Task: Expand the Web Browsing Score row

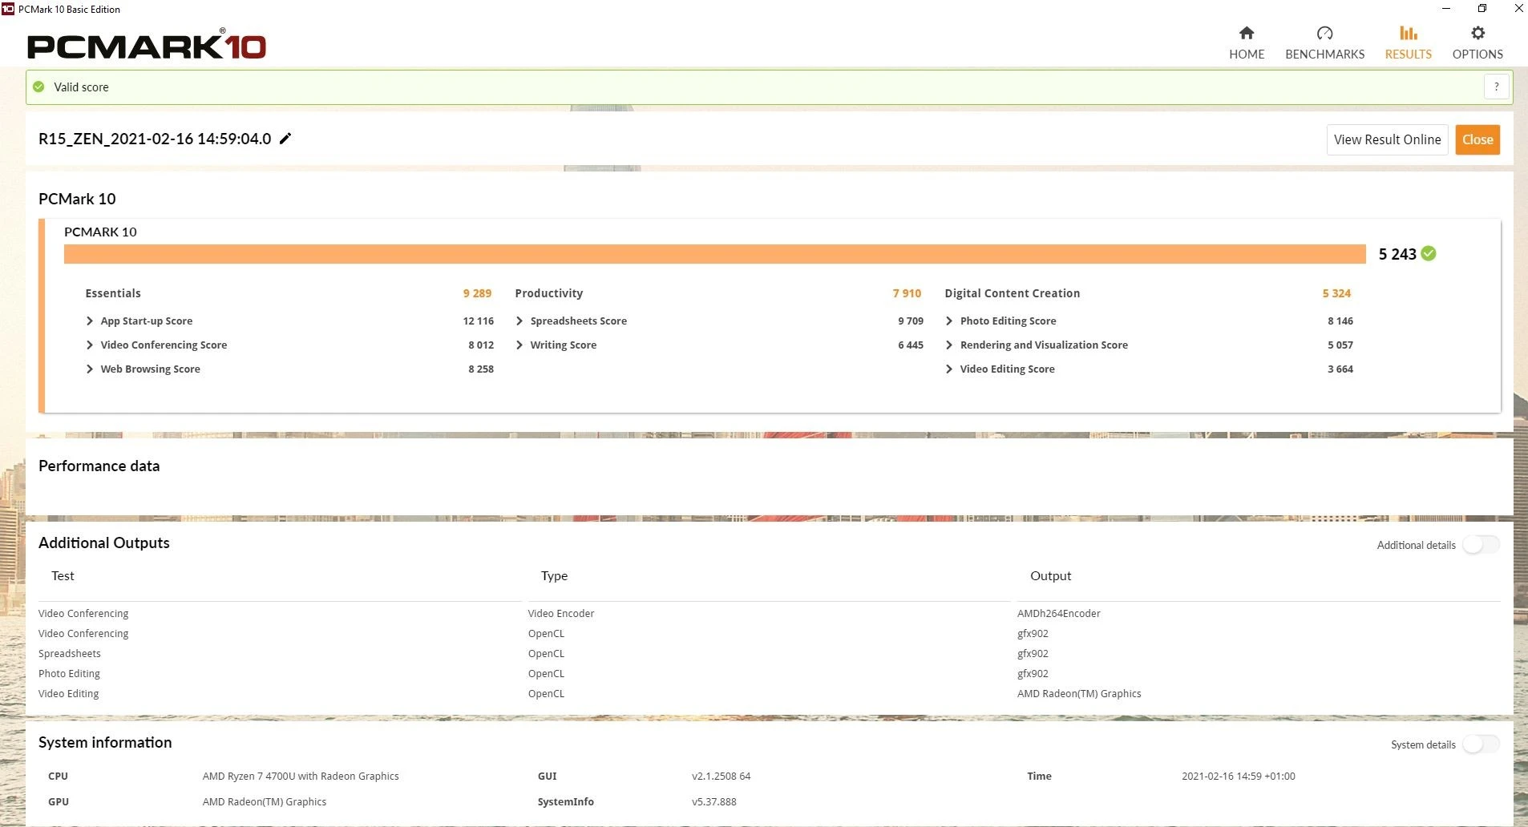Action: click(90, 369)
